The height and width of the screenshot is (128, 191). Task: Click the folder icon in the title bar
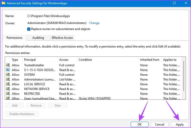coord(4,3)
